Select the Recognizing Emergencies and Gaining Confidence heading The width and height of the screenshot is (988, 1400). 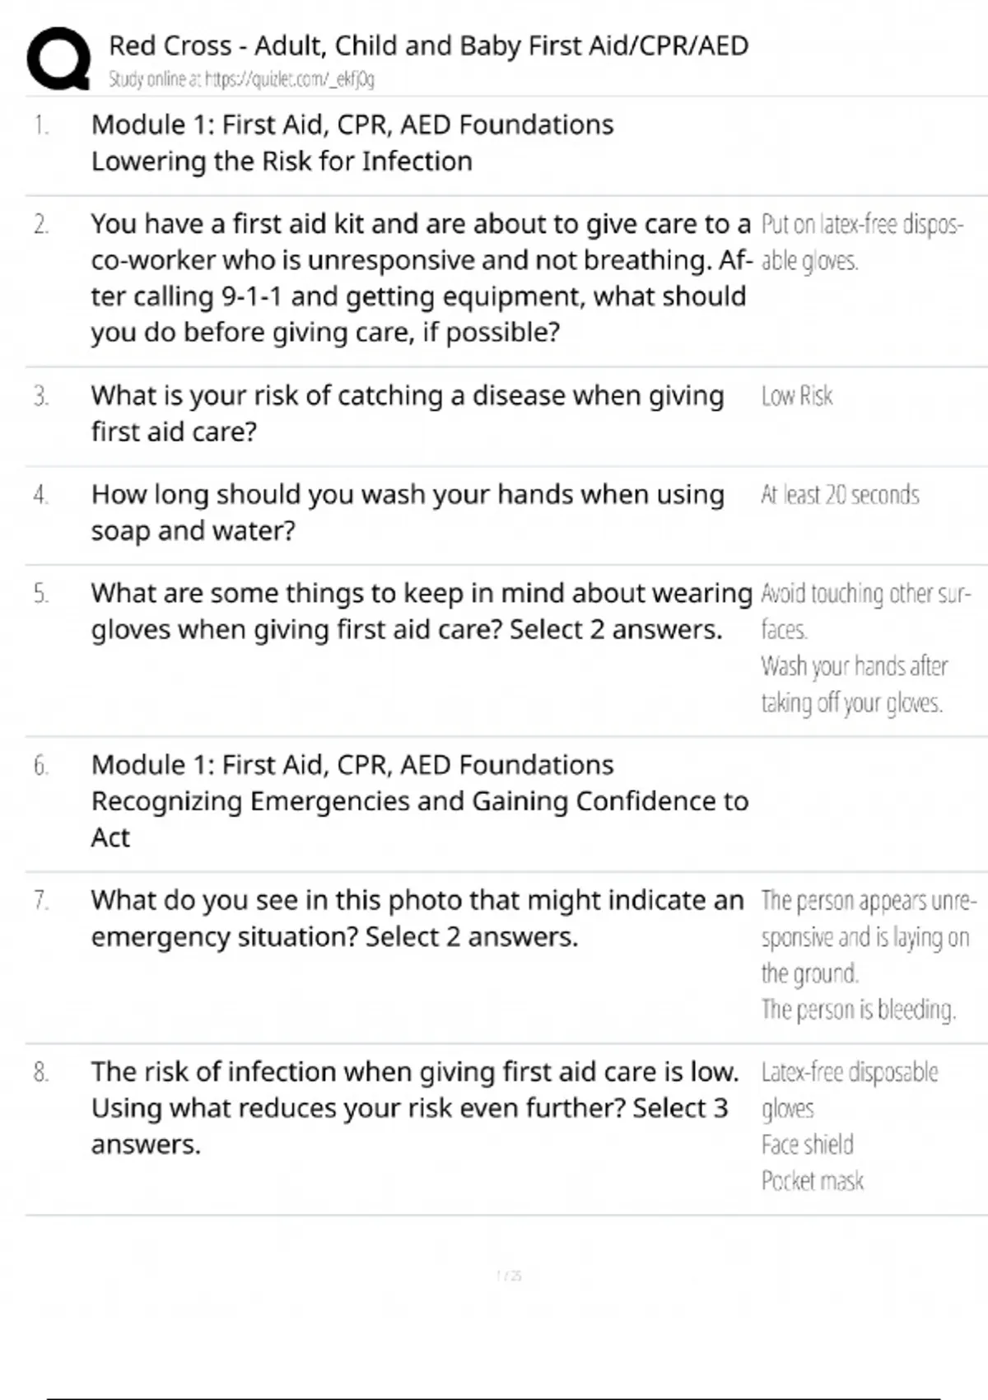[x=420, y=801]
